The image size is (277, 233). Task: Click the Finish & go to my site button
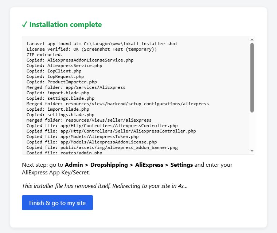tap(57, 203)
